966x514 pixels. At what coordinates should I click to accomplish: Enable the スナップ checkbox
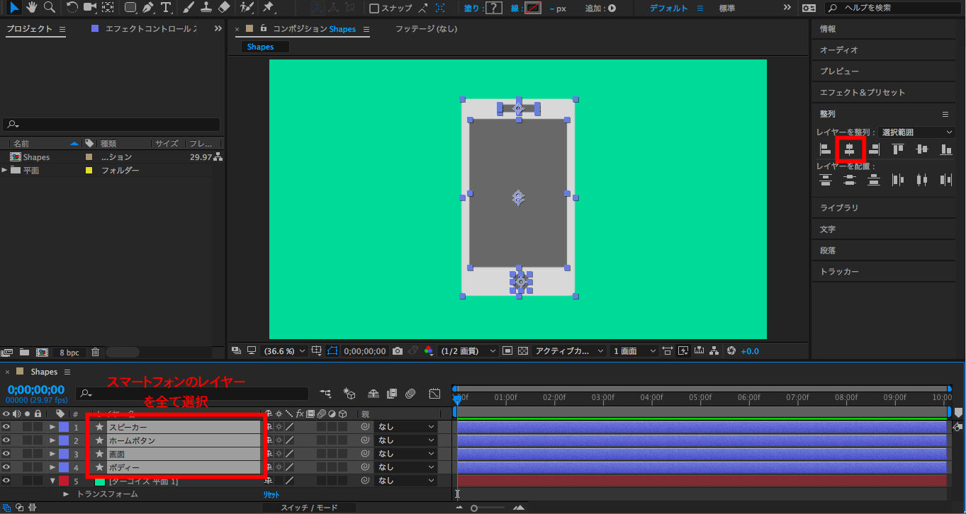(x=374, y=8)
